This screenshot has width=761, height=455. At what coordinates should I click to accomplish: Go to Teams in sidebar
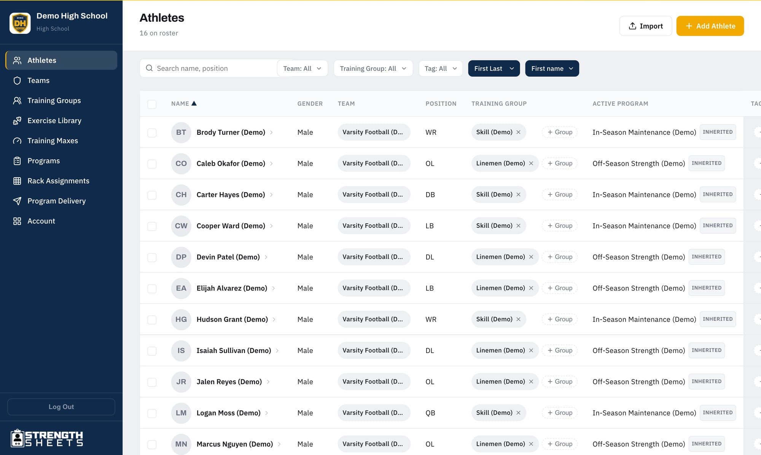(61, 81)
